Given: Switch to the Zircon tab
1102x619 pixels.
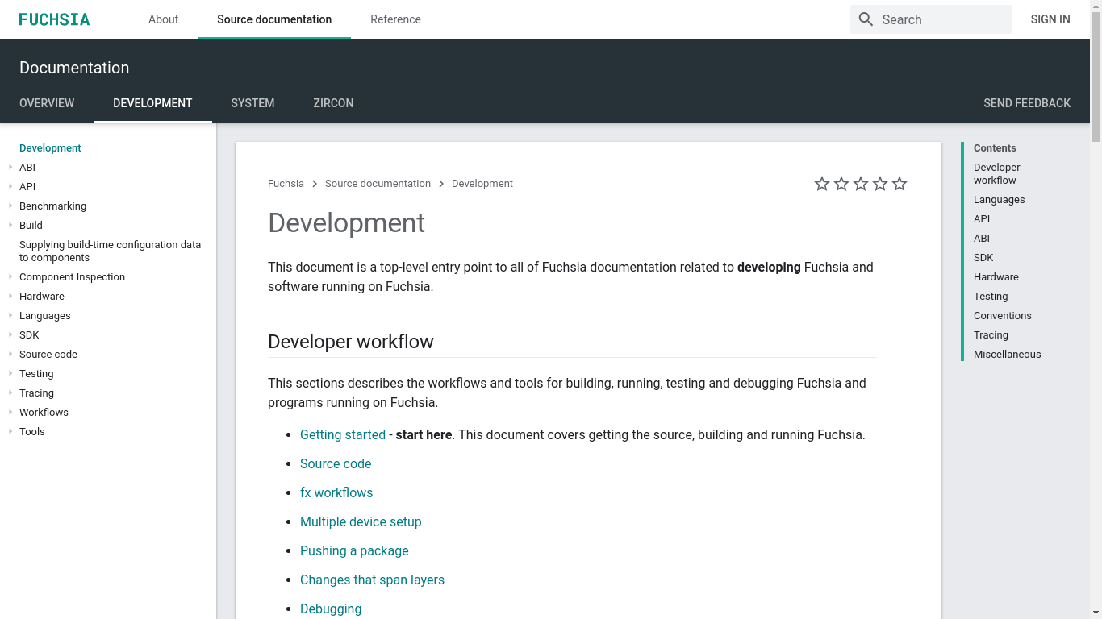Looking at the screenshot, I should tap(333, 103).
